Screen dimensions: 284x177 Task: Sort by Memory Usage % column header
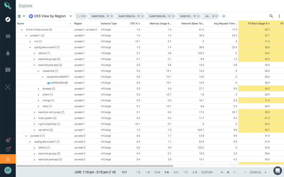click(160, 23)
